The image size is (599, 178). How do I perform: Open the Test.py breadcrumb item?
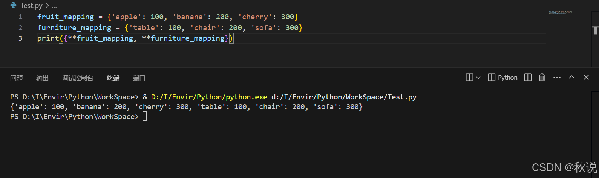pos(31,5)
